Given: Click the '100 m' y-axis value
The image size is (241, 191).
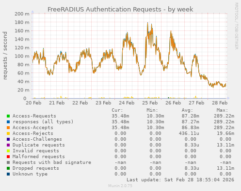Looking at the screenshot, I should click(22, 56).
